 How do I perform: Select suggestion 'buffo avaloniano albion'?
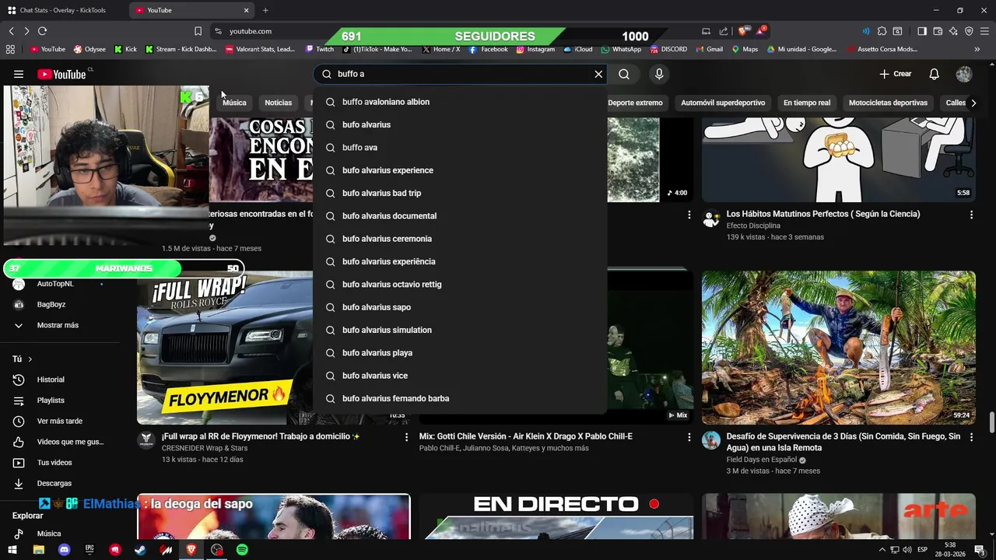click(460, 102)
